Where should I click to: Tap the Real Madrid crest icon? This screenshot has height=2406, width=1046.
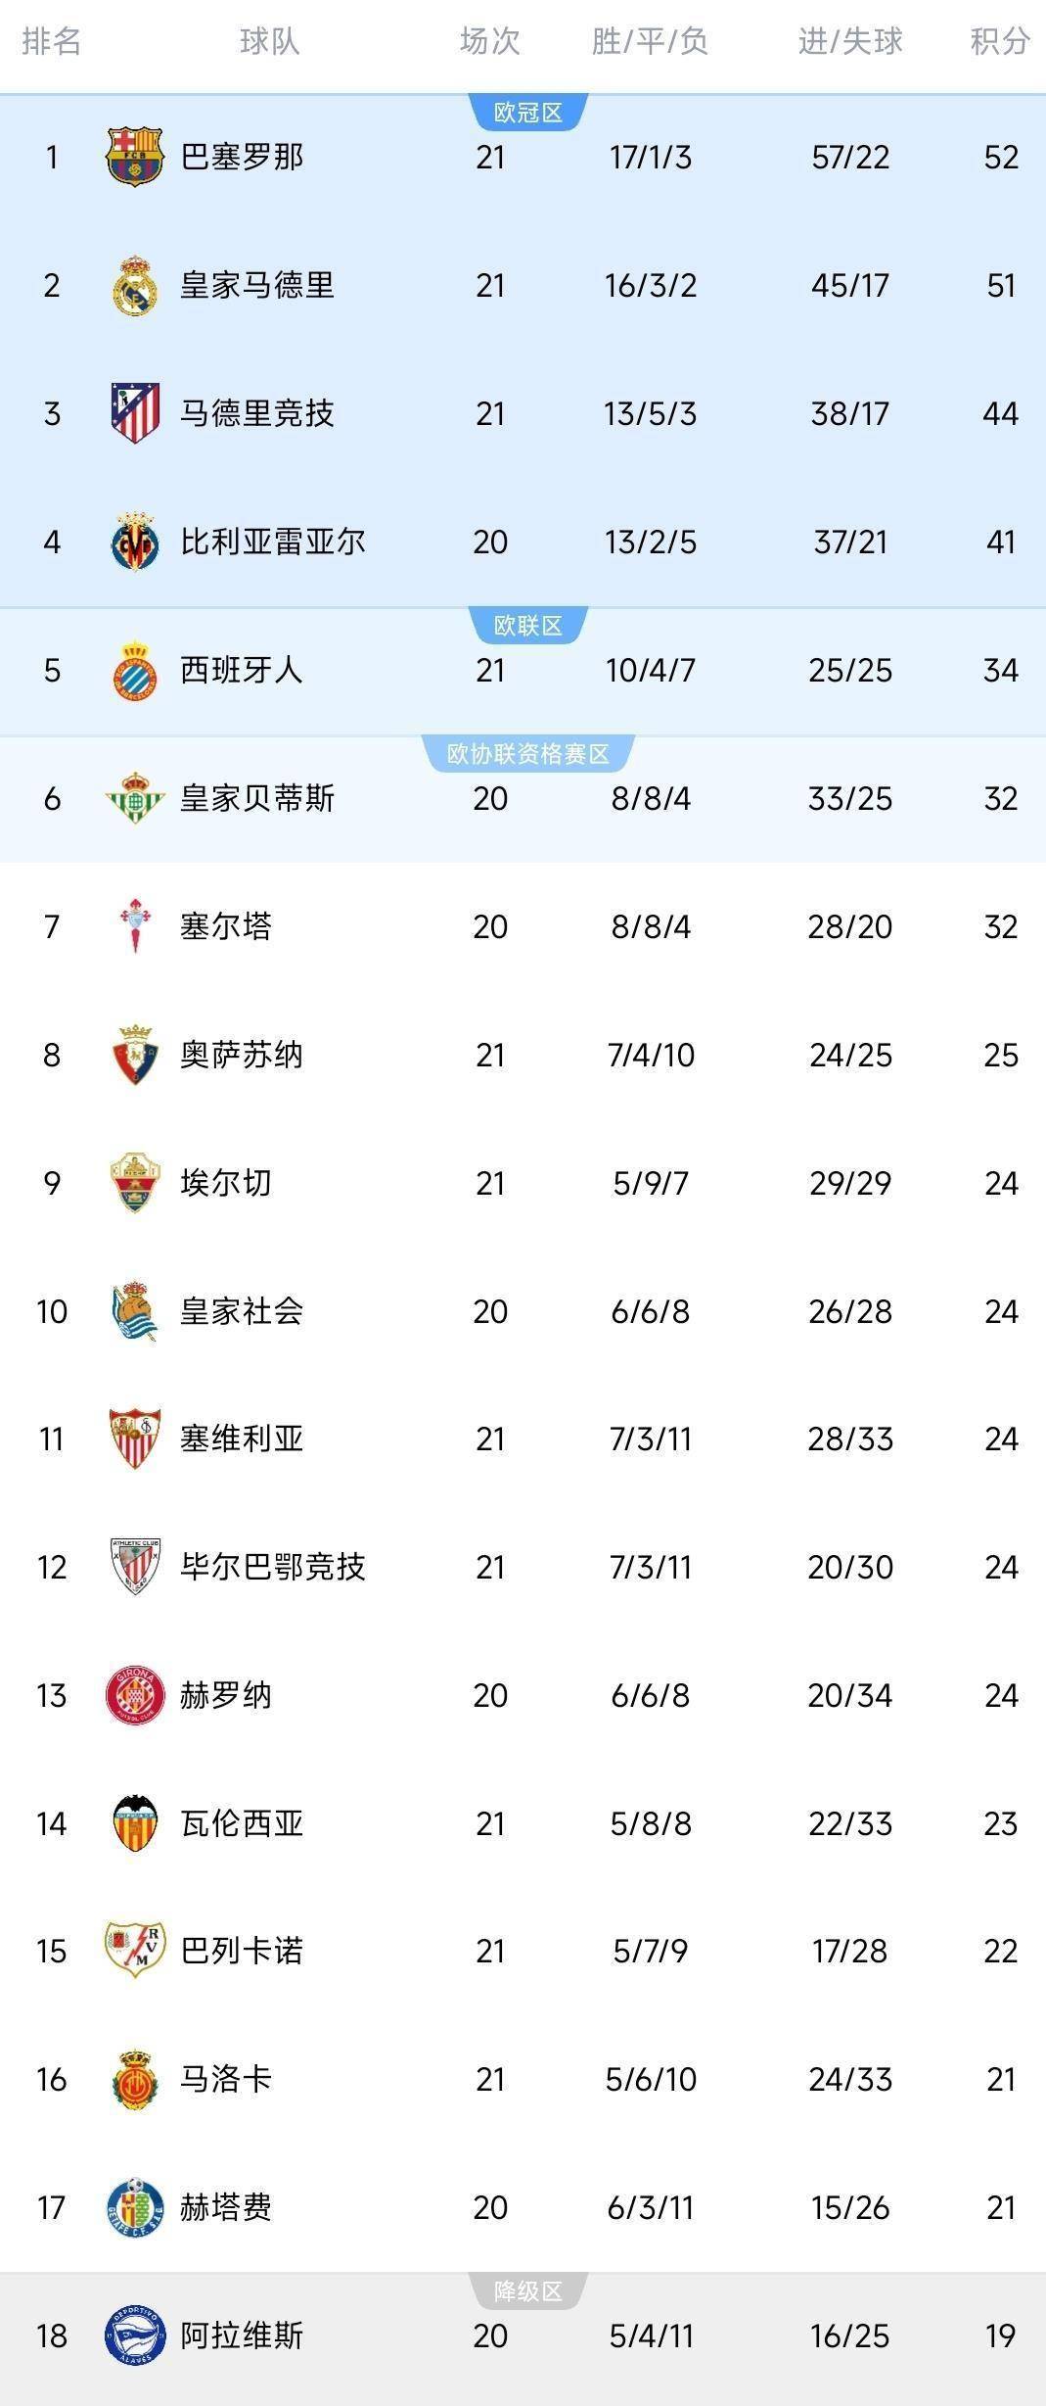[x=134, y=285]
